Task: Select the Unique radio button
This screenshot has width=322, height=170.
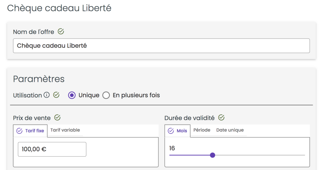Action: [x=72, y=95]
